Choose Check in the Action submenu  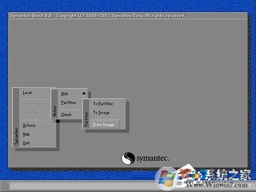tap(66, 115)
